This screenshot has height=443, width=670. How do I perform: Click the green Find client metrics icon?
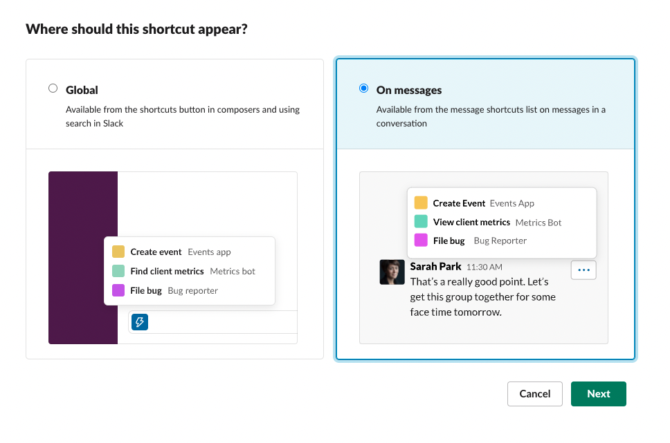point(118,272)
